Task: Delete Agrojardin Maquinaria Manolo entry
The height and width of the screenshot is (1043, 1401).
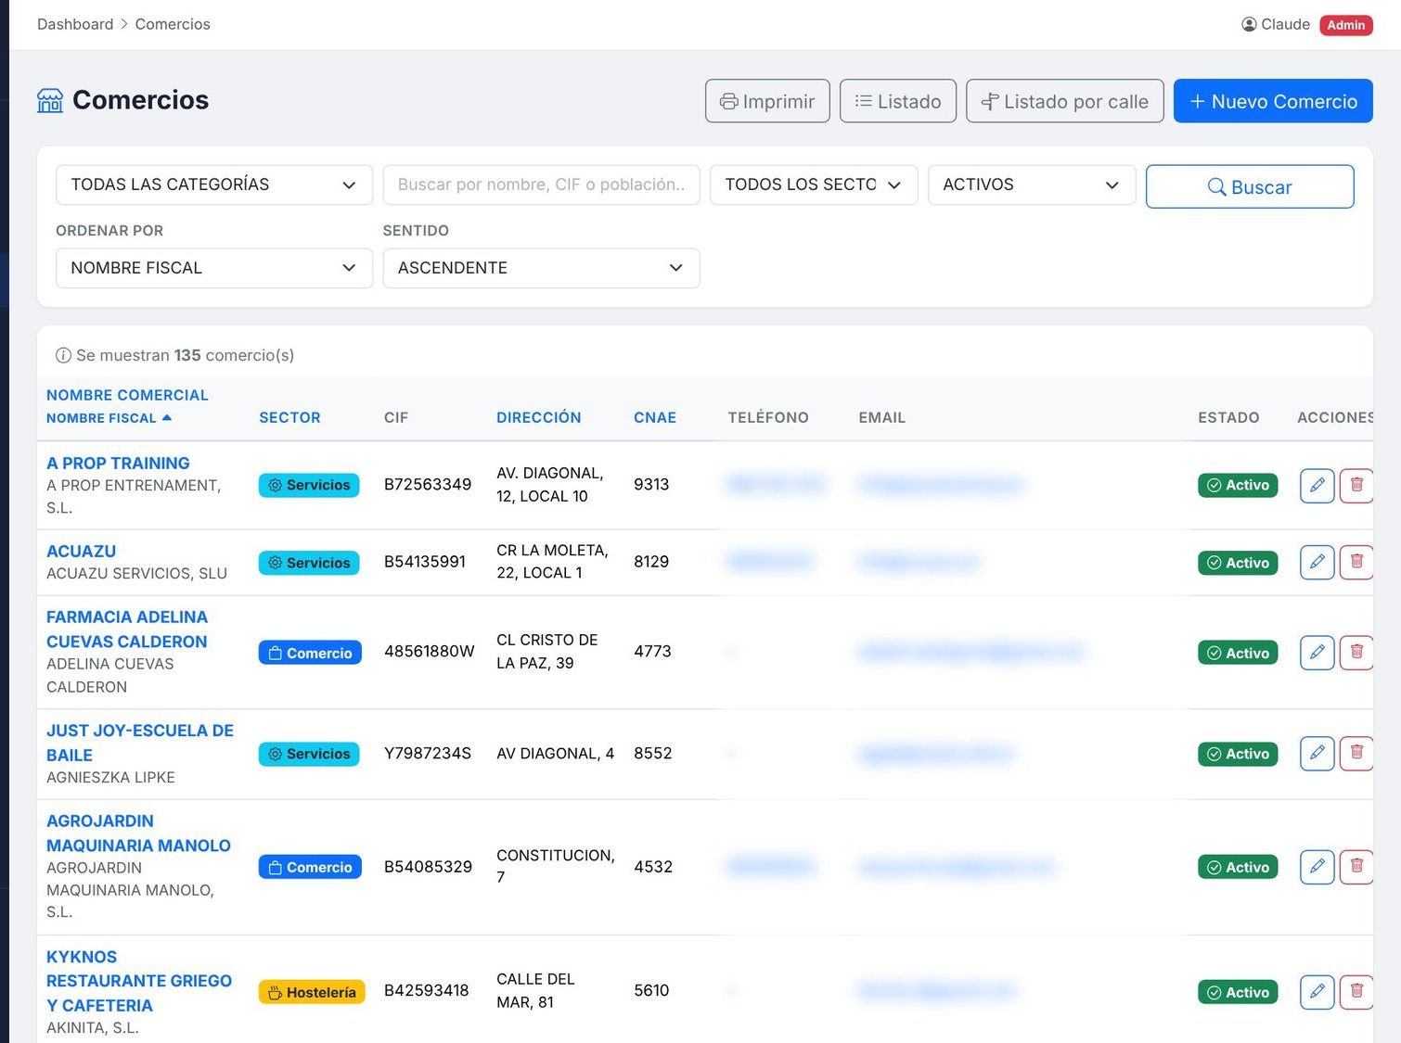Action: 1356,867
